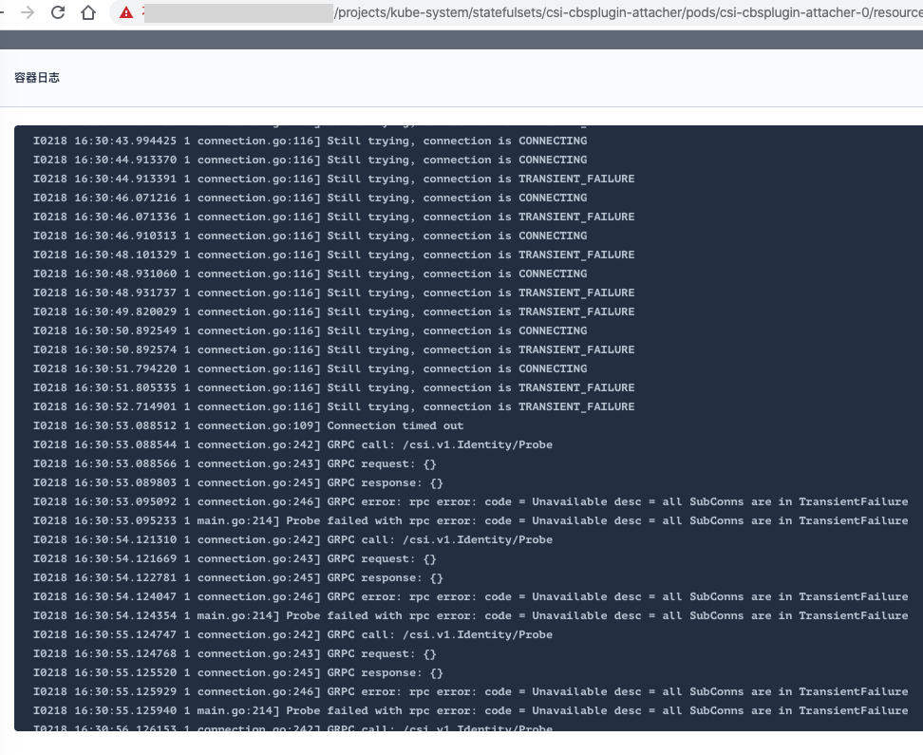The width and height of the screenshot is (923, 755).
Task: Click GRPC response line at 16:30:54.122781
Action: [x=237, y=577]
